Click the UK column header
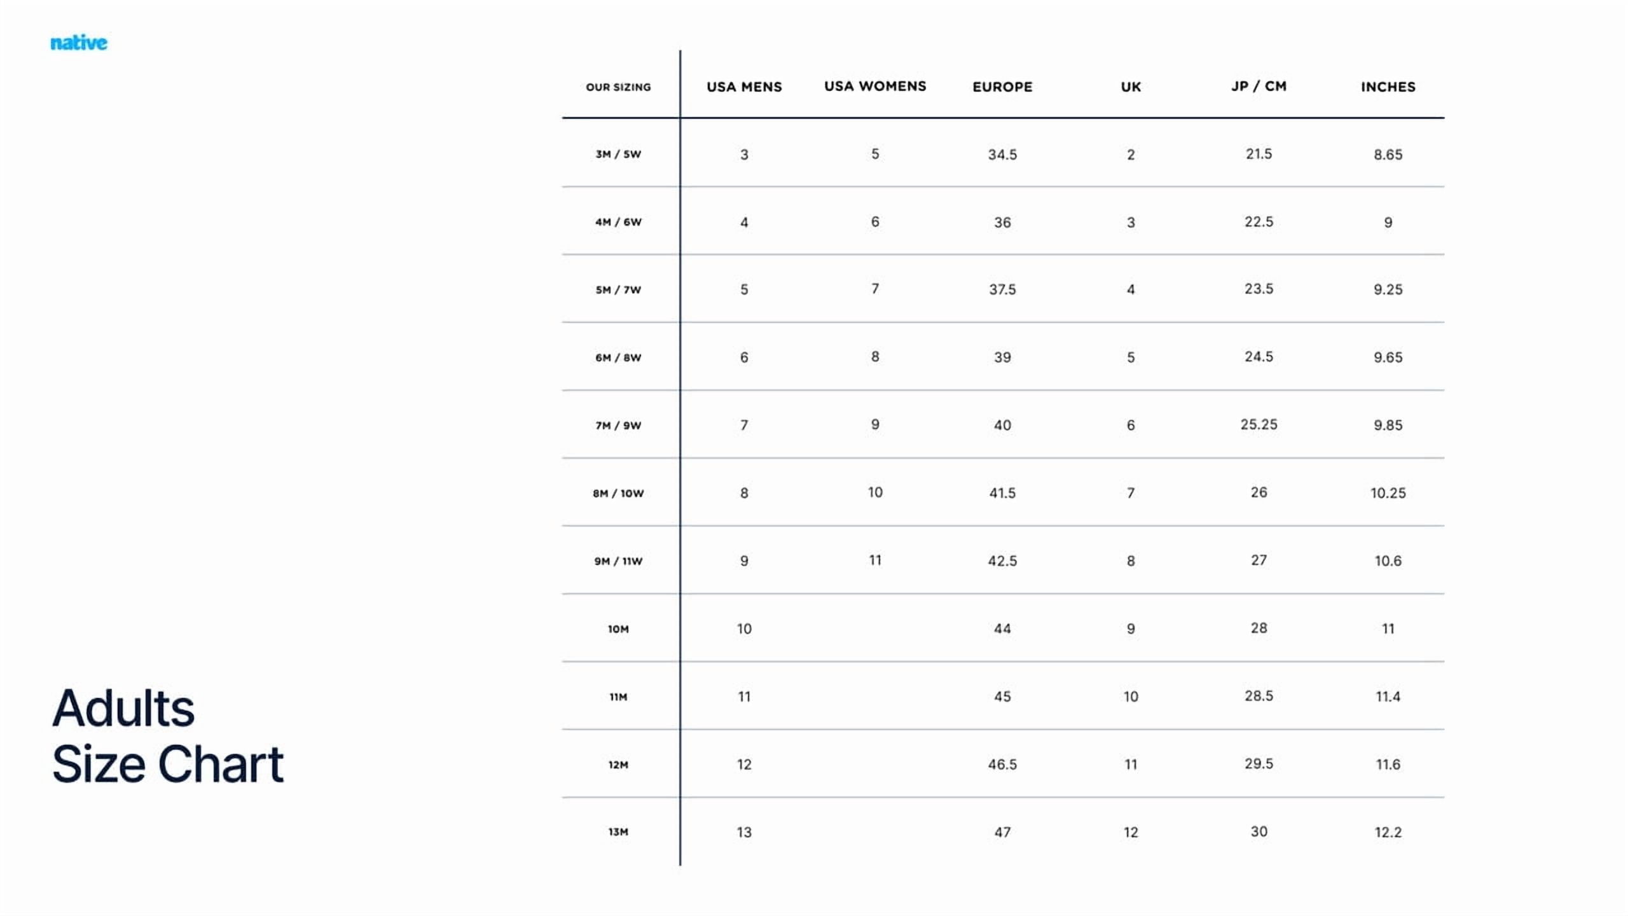The height and width of the screenshot is (916, 1628). point(1131,87)
